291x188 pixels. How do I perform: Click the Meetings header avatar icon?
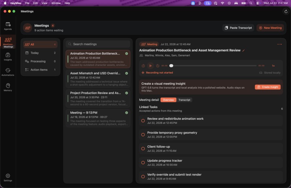coord(27,28)
